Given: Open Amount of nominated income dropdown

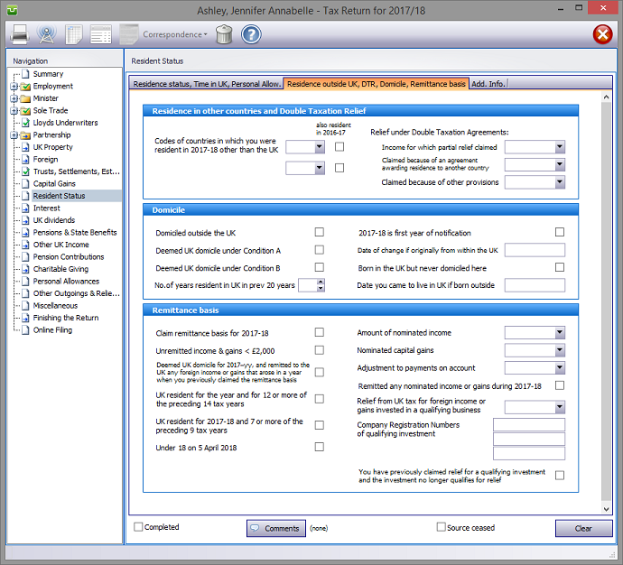Looking at the screenshot, I should [560, 332].
